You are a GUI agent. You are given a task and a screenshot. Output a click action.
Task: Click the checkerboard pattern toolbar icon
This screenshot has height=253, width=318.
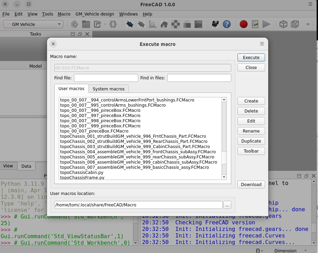coord(176,24)
